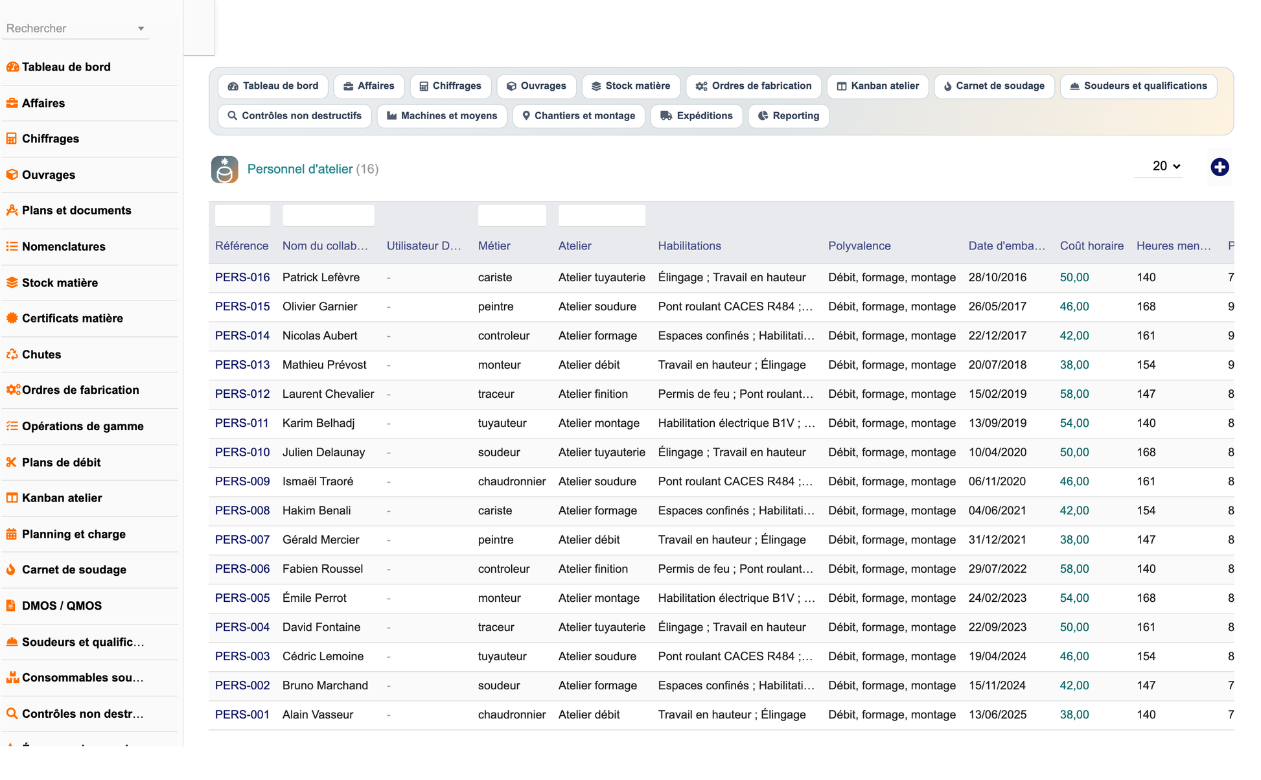The width and height of the screenshot is (1261, 780).
Task: Click the Carnet de soudage flame icon in sidebar
Action: tap(12, 570)
